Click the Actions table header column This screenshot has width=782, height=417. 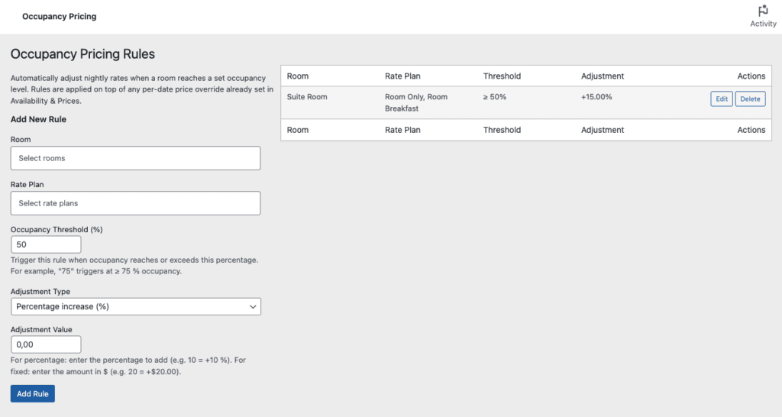[x=751, y=76]
